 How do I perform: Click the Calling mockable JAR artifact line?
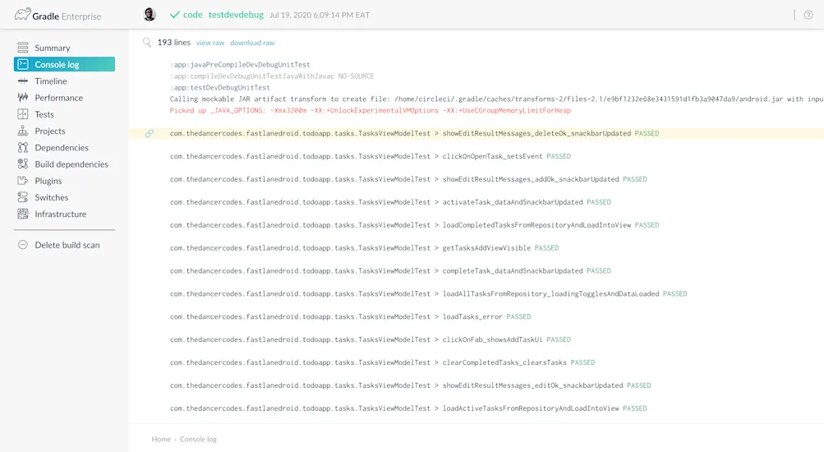496,99
